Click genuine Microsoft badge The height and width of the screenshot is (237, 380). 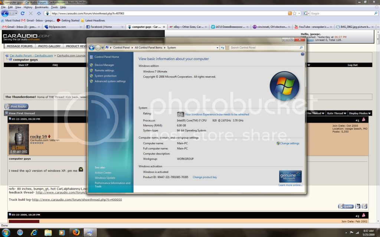(x=290, y=176)
